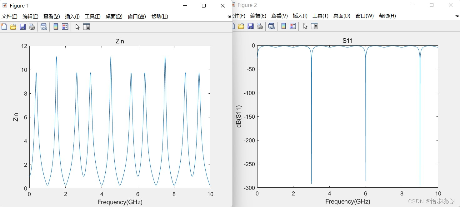Open 窗口(W) menu in Figure 1
460x207 pixels.
pos(137,17)
